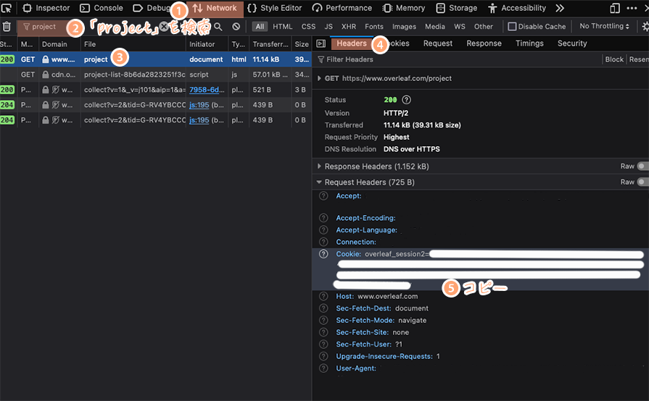This screenshot has height=401, width=649.
Task: Select the XHR filter button
Action: [x=348, y=27]
